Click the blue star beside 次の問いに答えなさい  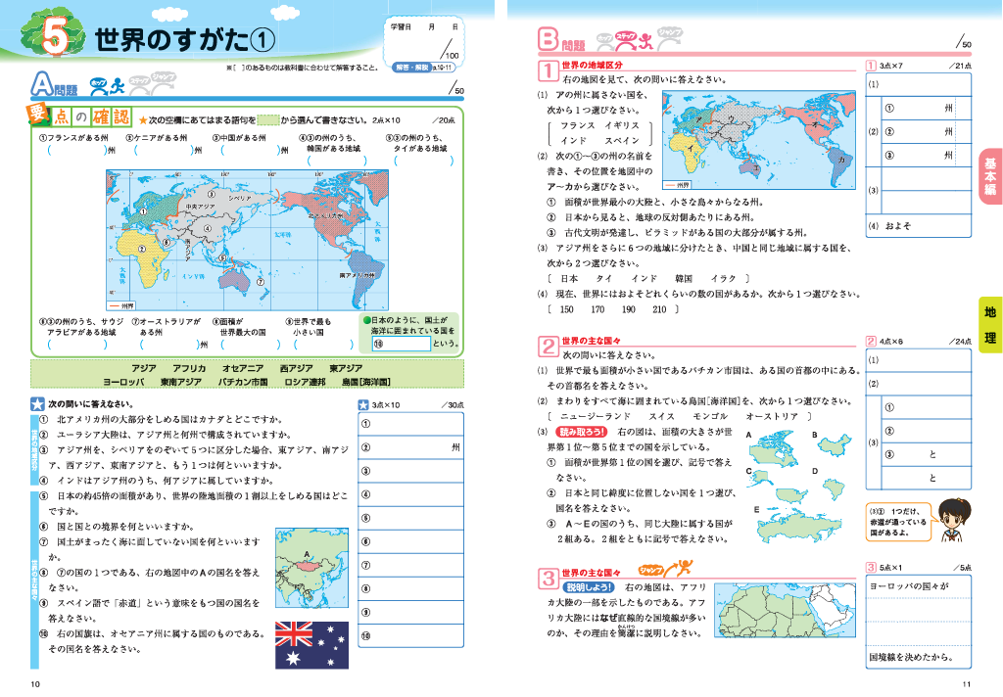(38, 404)
